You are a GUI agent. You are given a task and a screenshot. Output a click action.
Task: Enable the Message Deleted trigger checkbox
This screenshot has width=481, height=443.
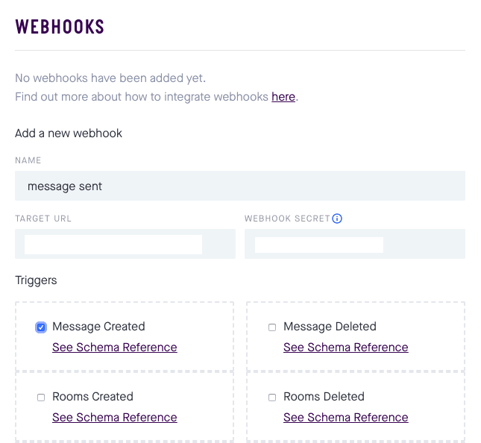pyautogui.click(x=272, y=327)
